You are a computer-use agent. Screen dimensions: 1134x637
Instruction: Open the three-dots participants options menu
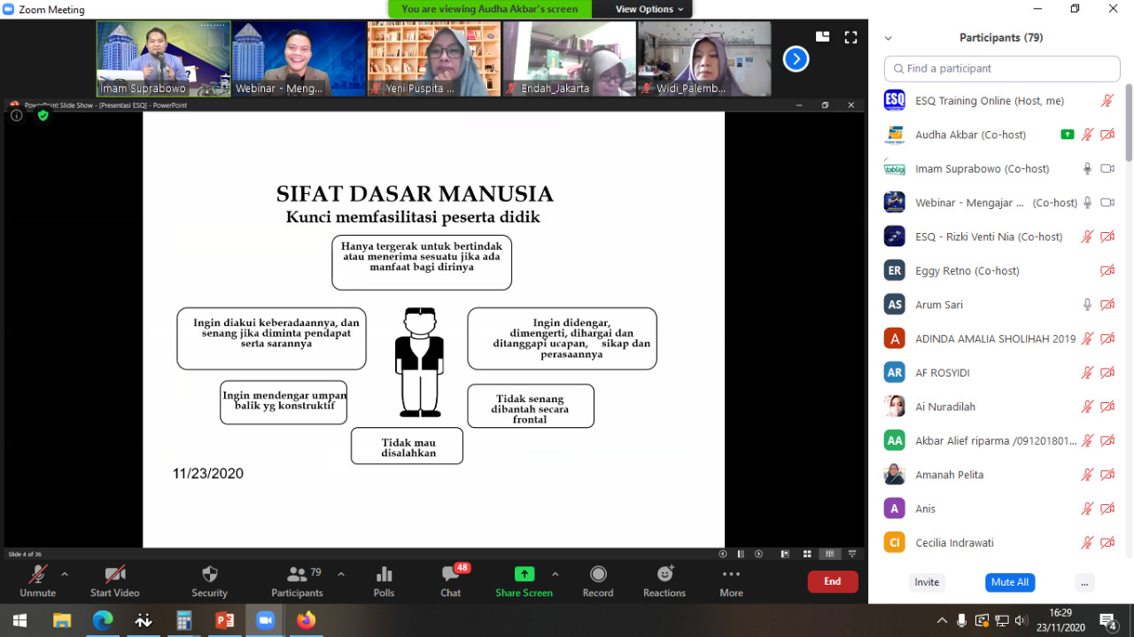1084,582
